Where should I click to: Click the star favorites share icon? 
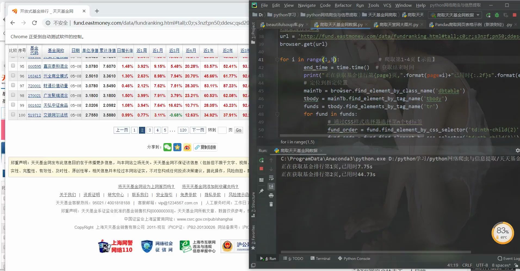(x=177, y=147)
